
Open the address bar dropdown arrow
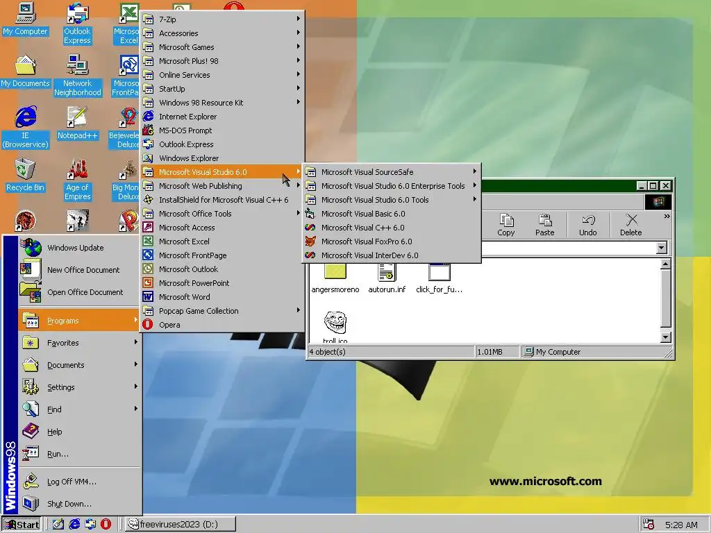pyautogui.click(x=662, y=248)
